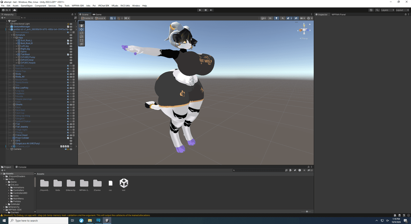
Task: Select the Move tool in scene toolbar
Action: click(82, 29)
